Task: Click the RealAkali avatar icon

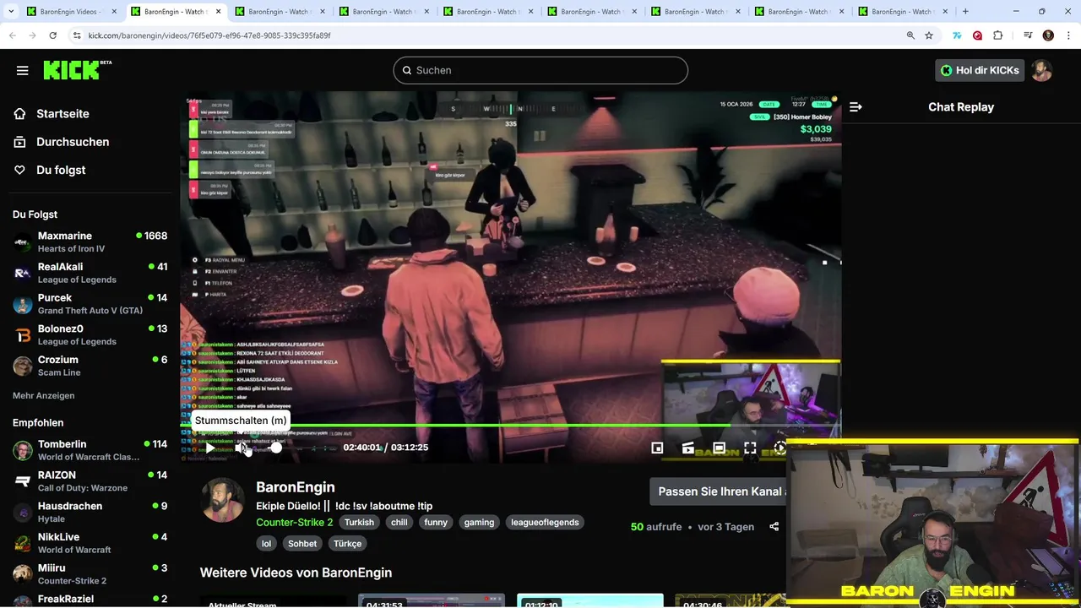Action: coord(23,273)
